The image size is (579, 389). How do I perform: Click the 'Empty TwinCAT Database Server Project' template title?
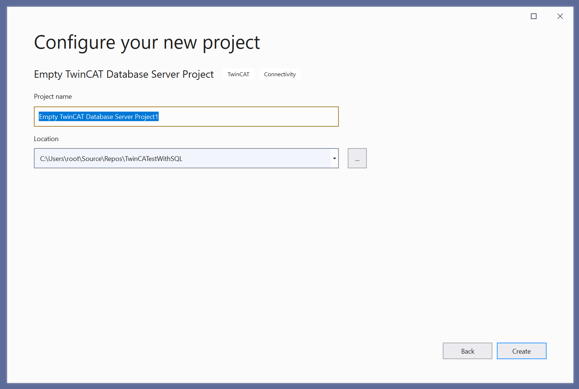coord(124,74)
